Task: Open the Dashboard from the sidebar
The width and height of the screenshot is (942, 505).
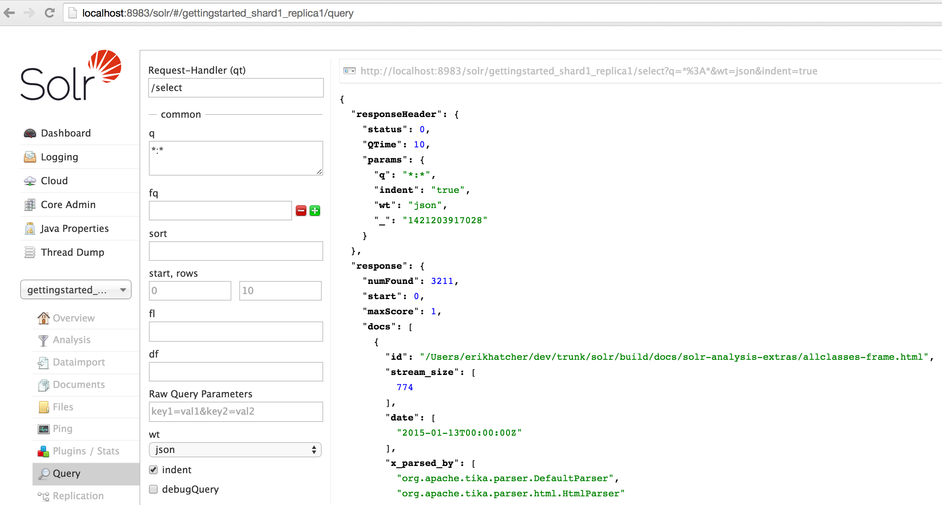Action: (66, 133)
